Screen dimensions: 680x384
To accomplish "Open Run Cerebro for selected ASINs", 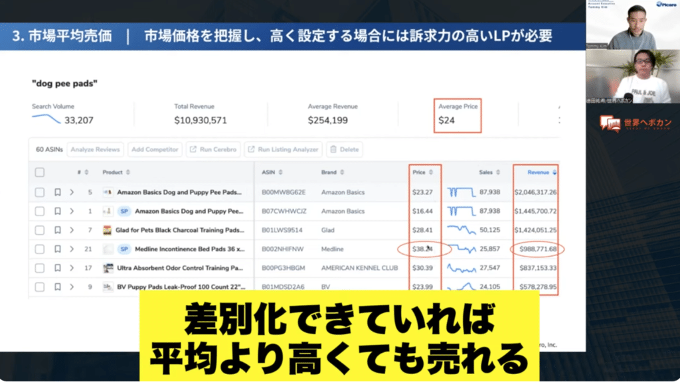I will click(x=213, y=149).
